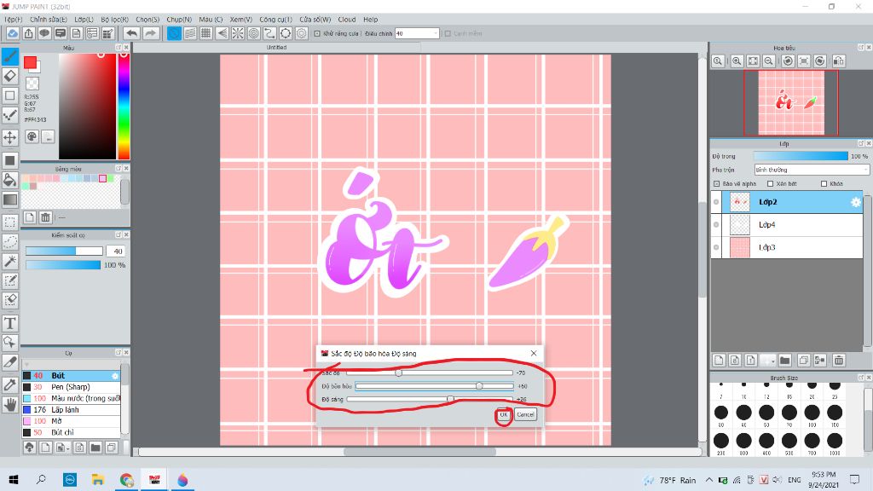Toggle Lớp4 layer visibility
Screen dimensions: 873x491
click(x=716, y=225)
